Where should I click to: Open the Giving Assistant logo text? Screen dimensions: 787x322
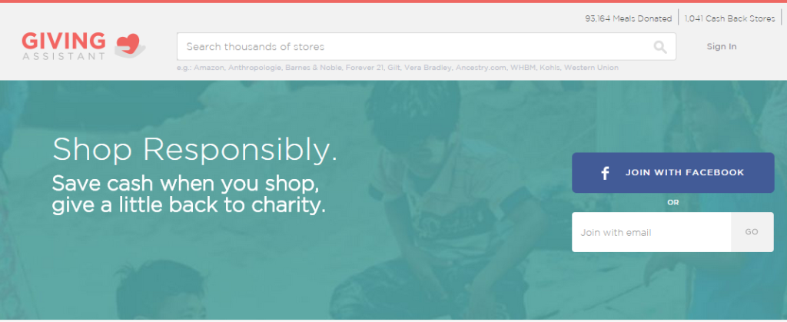coord(64,46)
